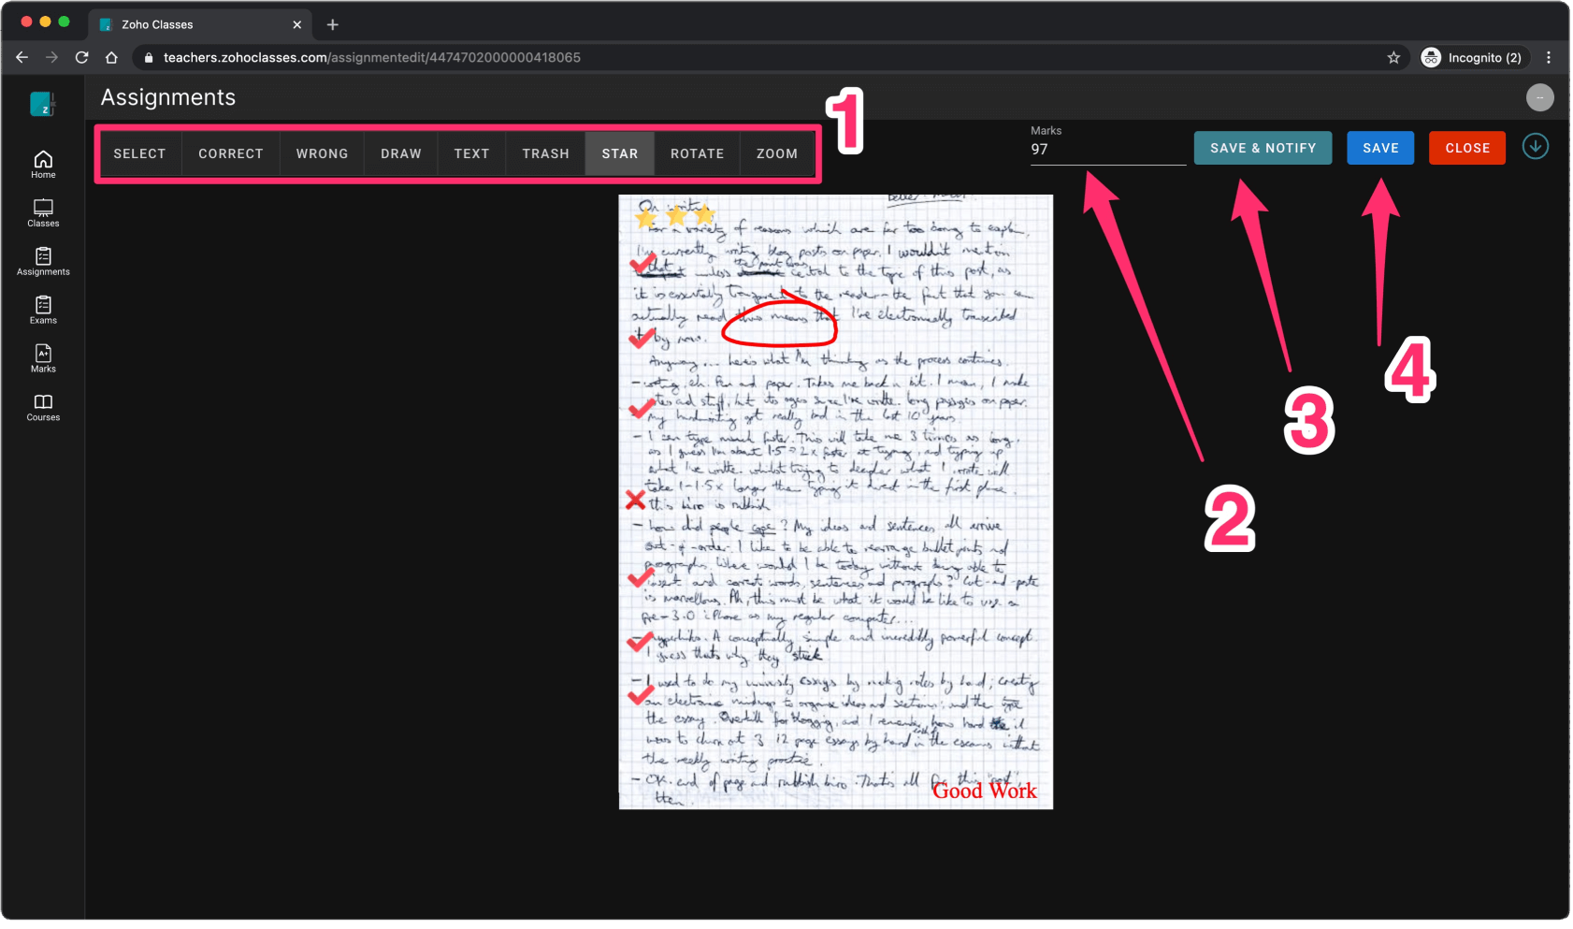The image size is (1573, 929).
Task: Open the Home section from sidebar
Action: pos(42,164)
